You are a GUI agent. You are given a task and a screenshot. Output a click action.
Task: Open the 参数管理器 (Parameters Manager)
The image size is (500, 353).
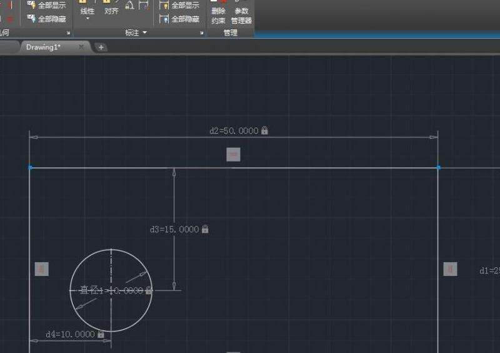click(241, 13)
